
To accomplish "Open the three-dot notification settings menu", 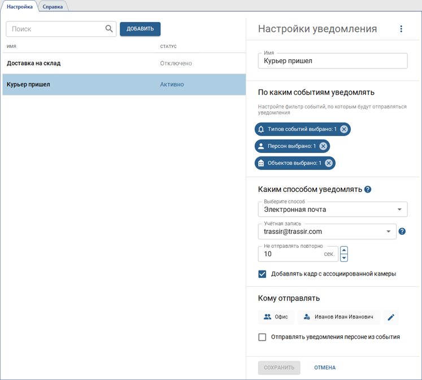I will pos(401,29).
